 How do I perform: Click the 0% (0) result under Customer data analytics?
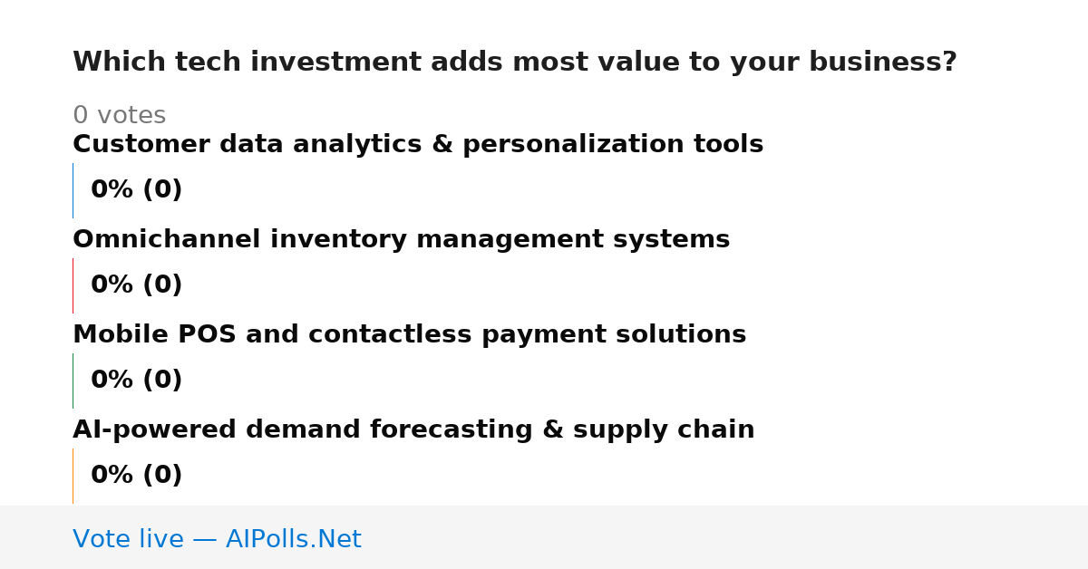137,190
